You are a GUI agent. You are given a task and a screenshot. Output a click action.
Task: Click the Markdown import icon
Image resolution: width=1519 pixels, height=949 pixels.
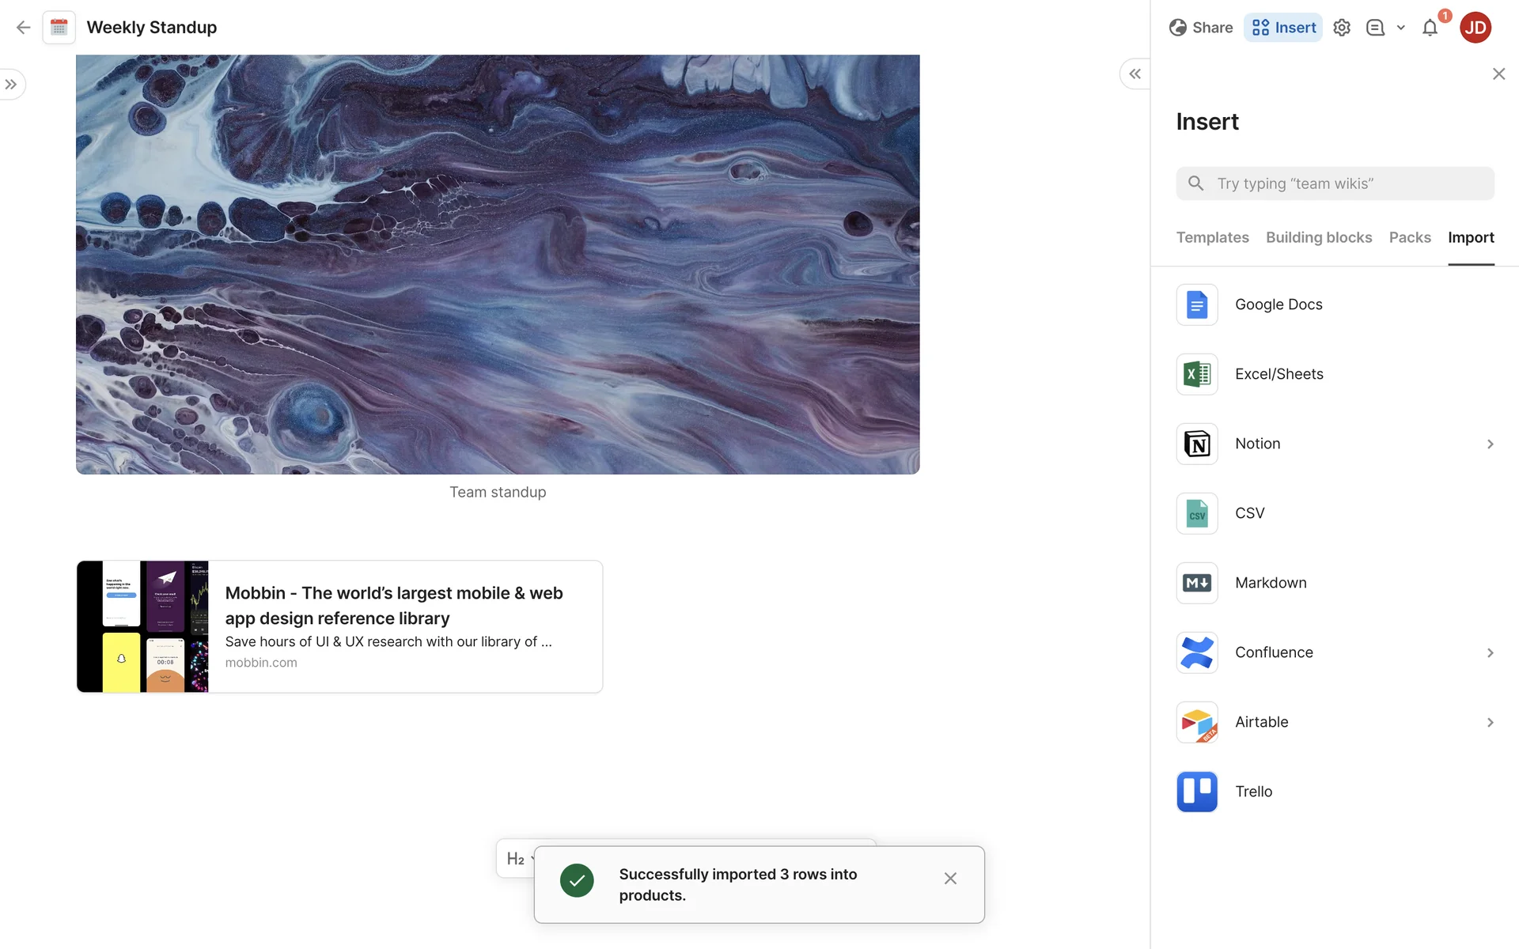[x=1196, y=583]
